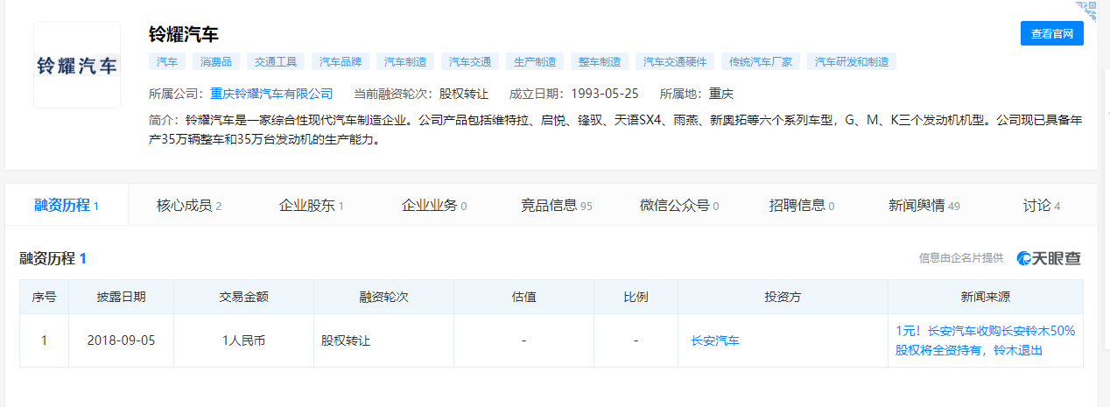Switch to the 新闻舆情 tab
The image size is (1110, 407).
(924, 206)
